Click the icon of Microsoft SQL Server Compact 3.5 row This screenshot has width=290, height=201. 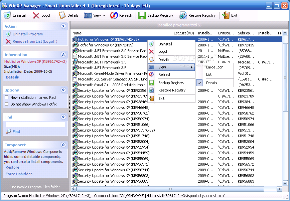coord(75,79)
